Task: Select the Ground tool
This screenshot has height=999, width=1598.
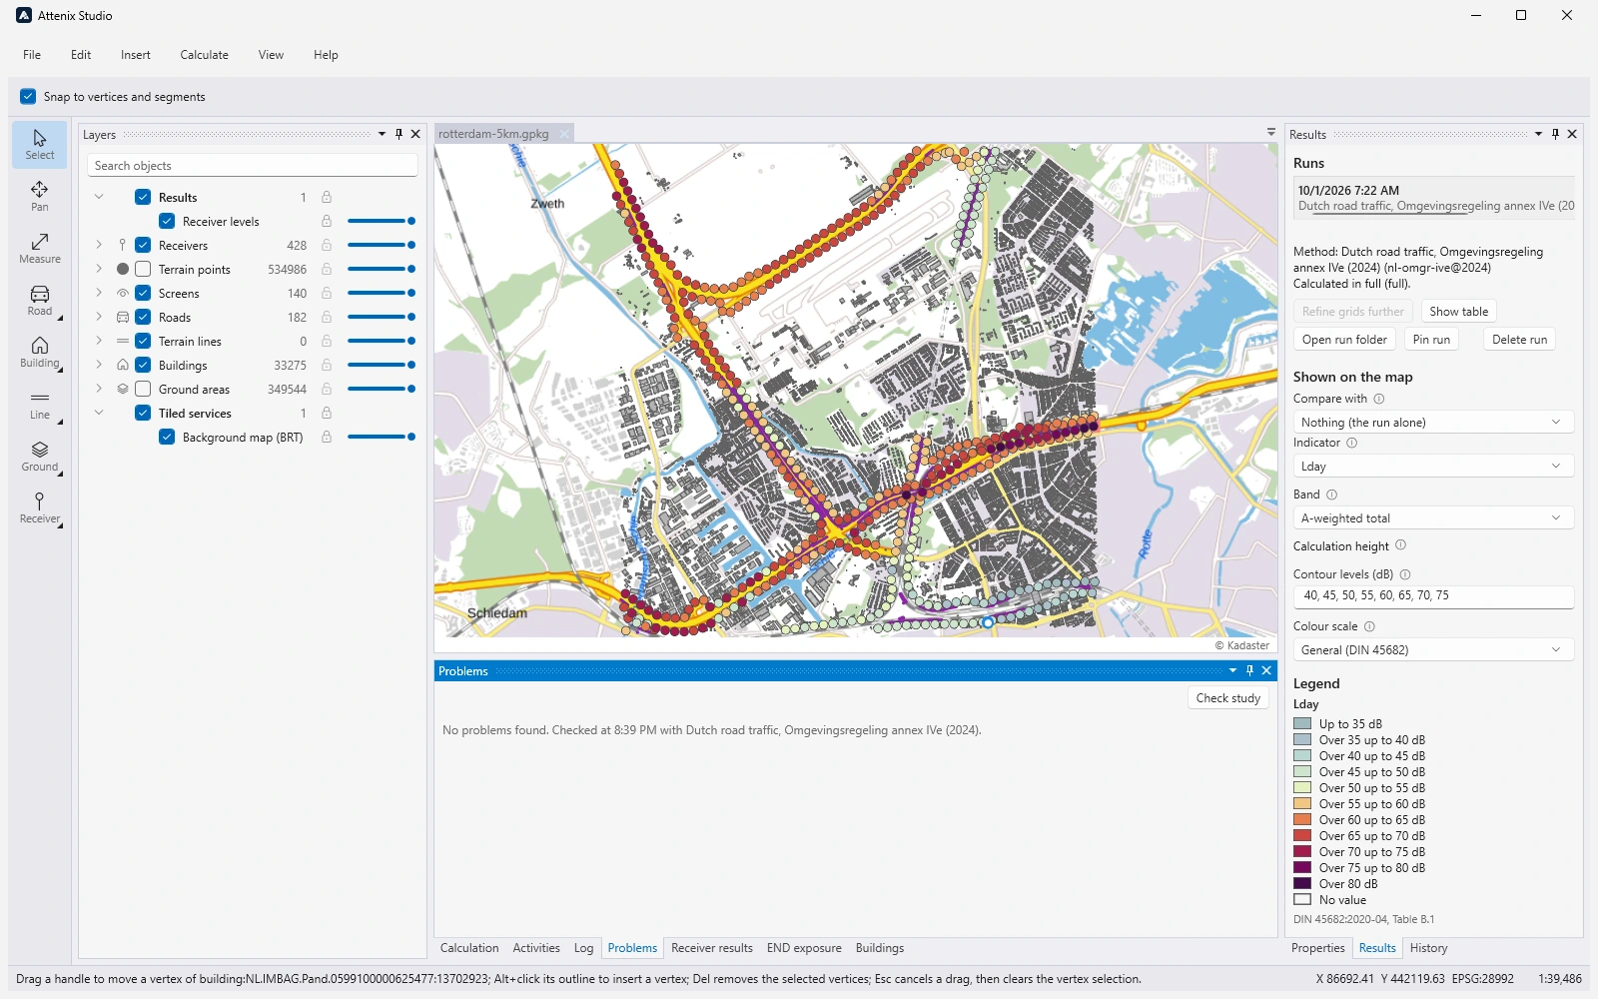Action: [40, 457]
